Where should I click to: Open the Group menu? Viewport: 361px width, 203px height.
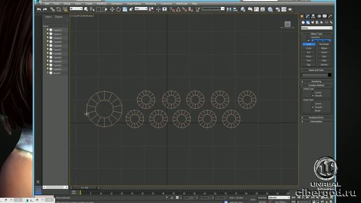[x=67, y=4]
